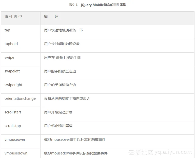This screenshot has width=195, height=158.
Task: Click the description 用户停止滚动屏幕
Action: coord(58,126)
